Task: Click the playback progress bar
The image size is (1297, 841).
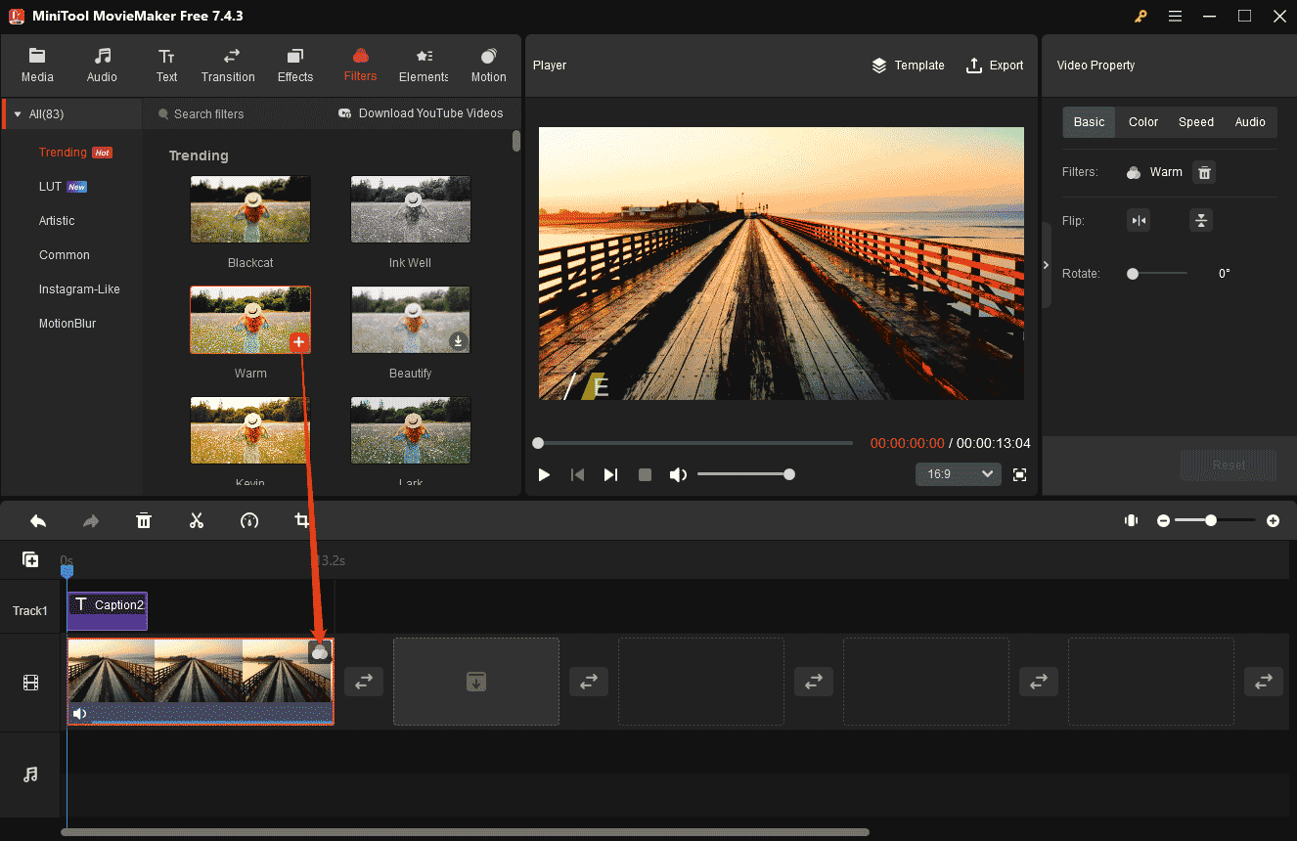Action: point(694,443)
